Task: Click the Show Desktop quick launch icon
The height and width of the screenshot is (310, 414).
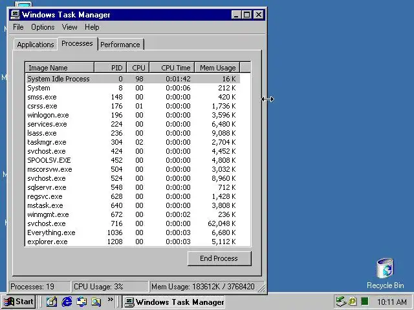Action: click(x=52, y=302)
